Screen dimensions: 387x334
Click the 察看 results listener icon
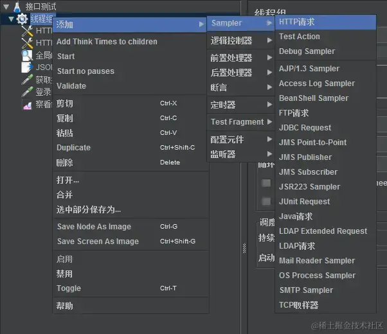27,105
